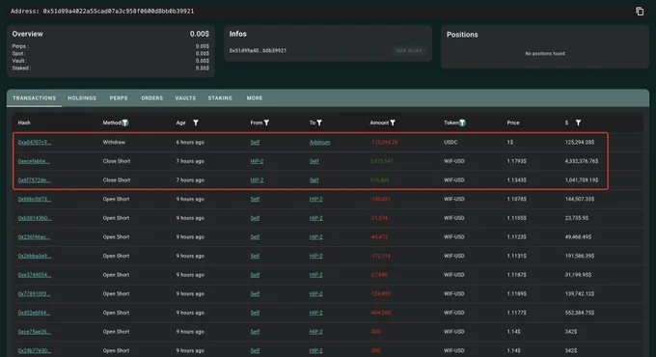The height and width of the screenshot is (357, 656).
Task: Click the Staked label in Overview
Action: point(21,69)
